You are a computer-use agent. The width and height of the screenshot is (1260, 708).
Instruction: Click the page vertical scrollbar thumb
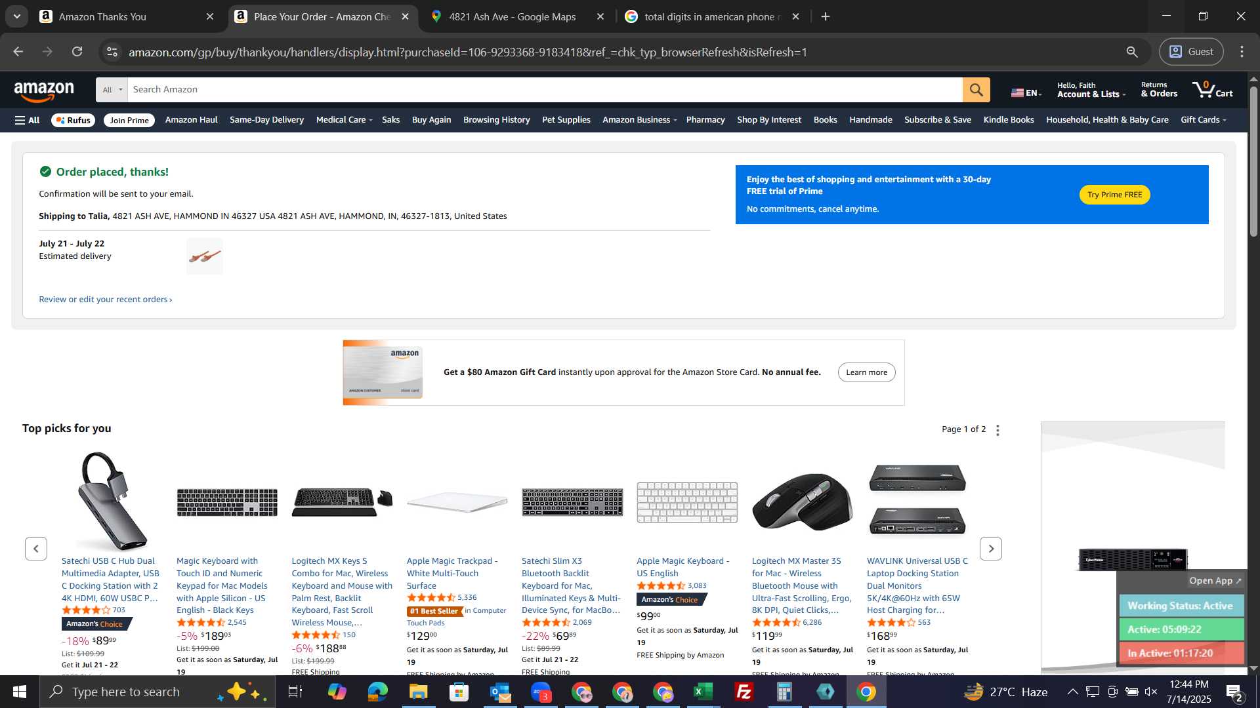[x=1253, y=161]
